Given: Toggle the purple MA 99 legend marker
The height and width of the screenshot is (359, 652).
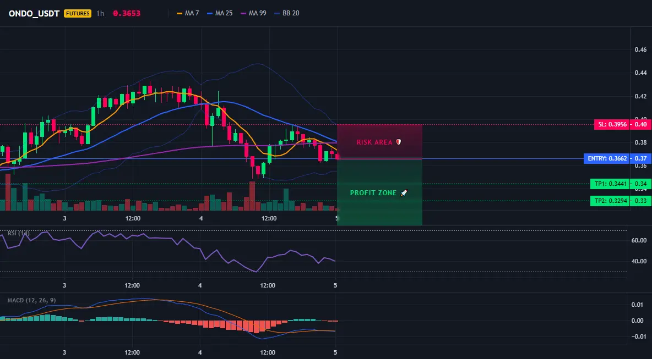Looking at the screenshot, I should tap(243, 13).
